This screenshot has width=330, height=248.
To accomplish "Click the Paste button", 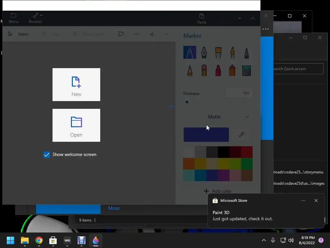I will tap(201, 18).
